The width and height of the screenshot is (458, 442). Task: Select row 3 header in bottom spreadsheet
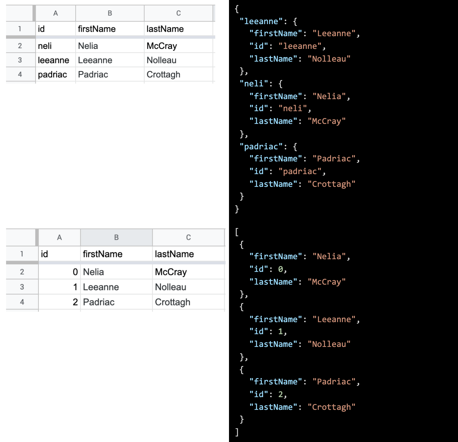pyautogui.click(x=22, y=287)
